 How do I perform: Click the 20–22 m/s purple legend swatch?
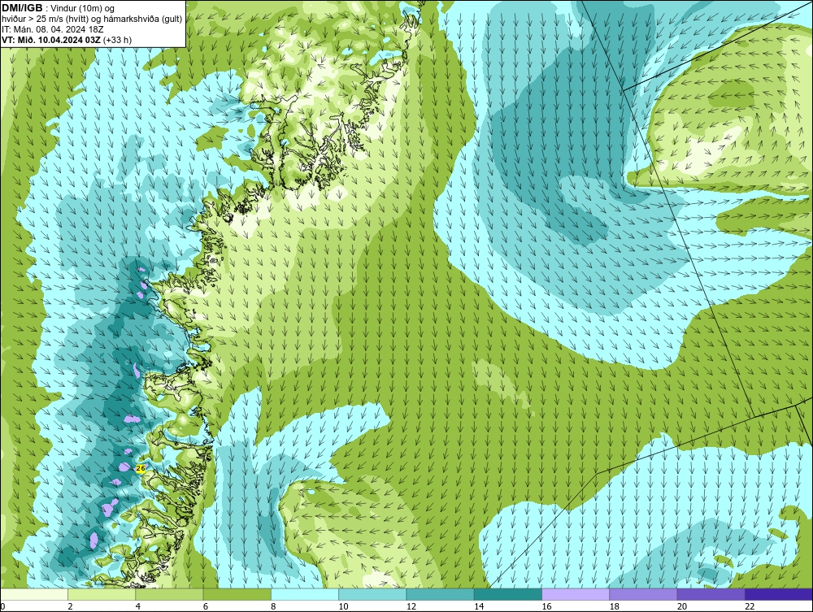click(711, 594)
